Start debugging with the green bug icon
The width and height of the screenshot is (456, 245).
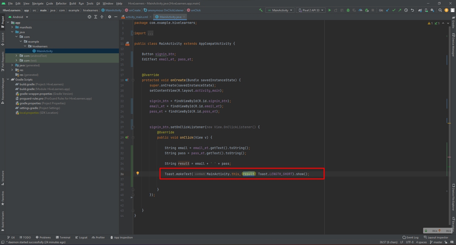348,10
